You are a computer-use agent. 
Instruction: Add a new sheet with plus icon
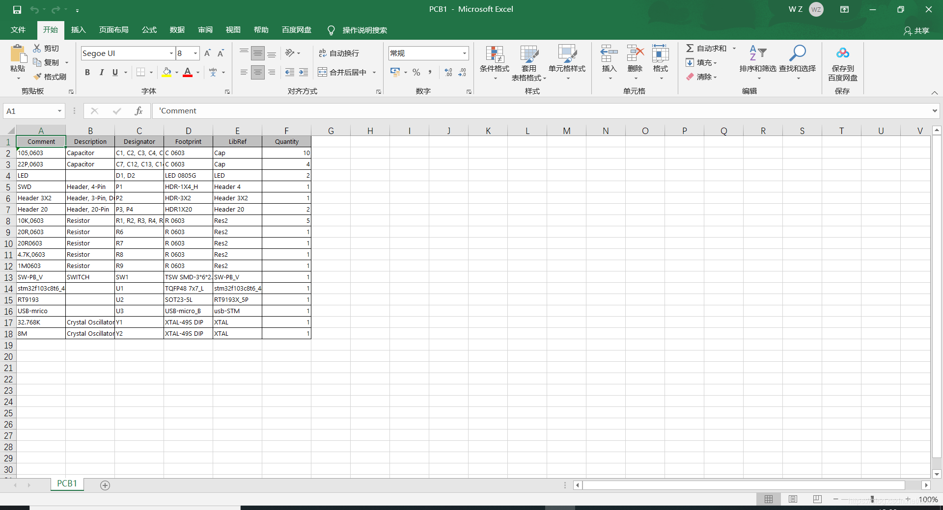click(105, 485)
